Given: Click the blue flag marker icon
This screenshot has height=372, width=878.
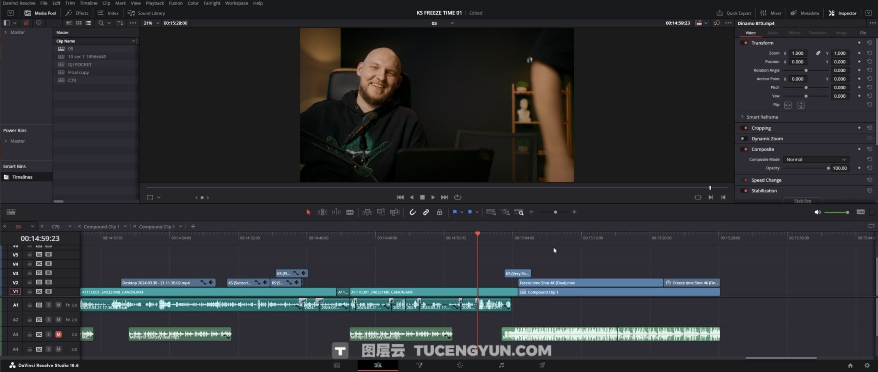Looking at the screenshot, I should (454, 212).
